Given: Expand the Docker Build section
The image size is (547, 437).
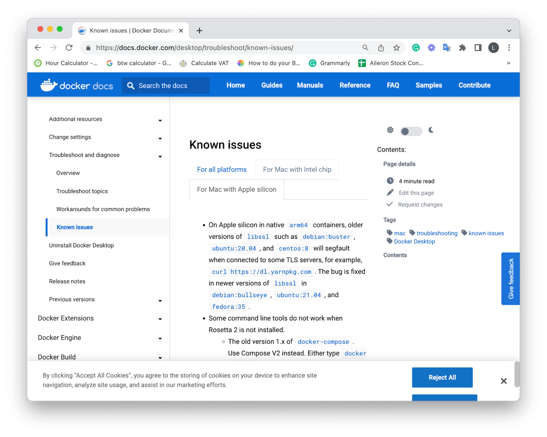Looking at the screenshot, I should click(x=160, y=358).
